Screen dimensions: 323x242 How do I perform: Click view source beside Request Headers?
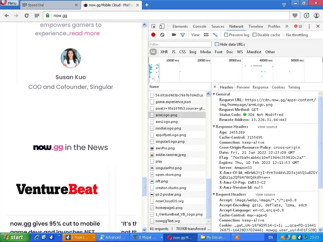click(x=265, y=194)
